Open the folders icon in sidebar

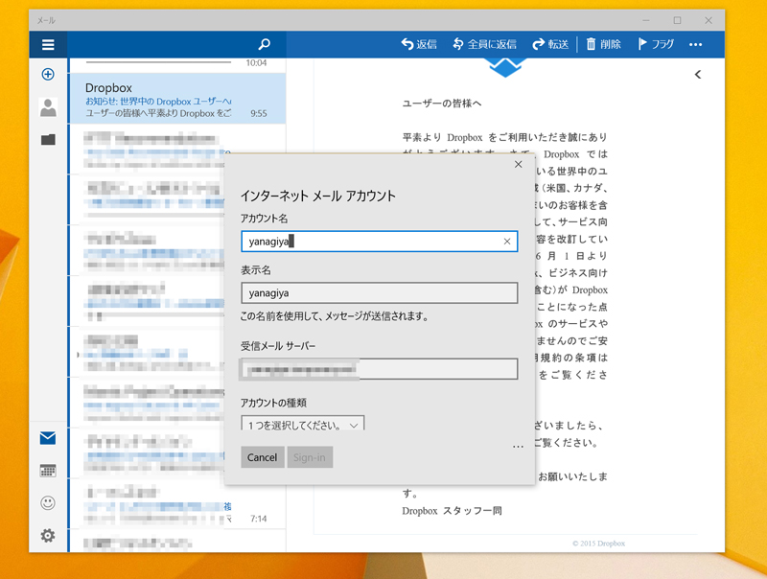(x=48, y=140)
